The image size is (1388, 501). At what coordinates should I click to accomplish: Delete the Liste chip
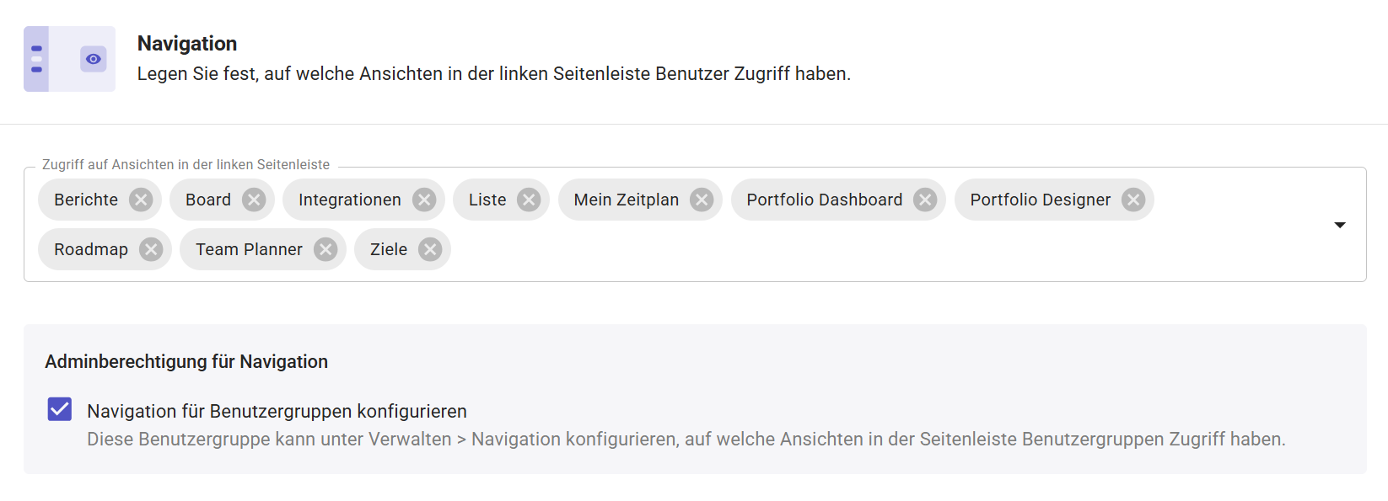[529, 200]
